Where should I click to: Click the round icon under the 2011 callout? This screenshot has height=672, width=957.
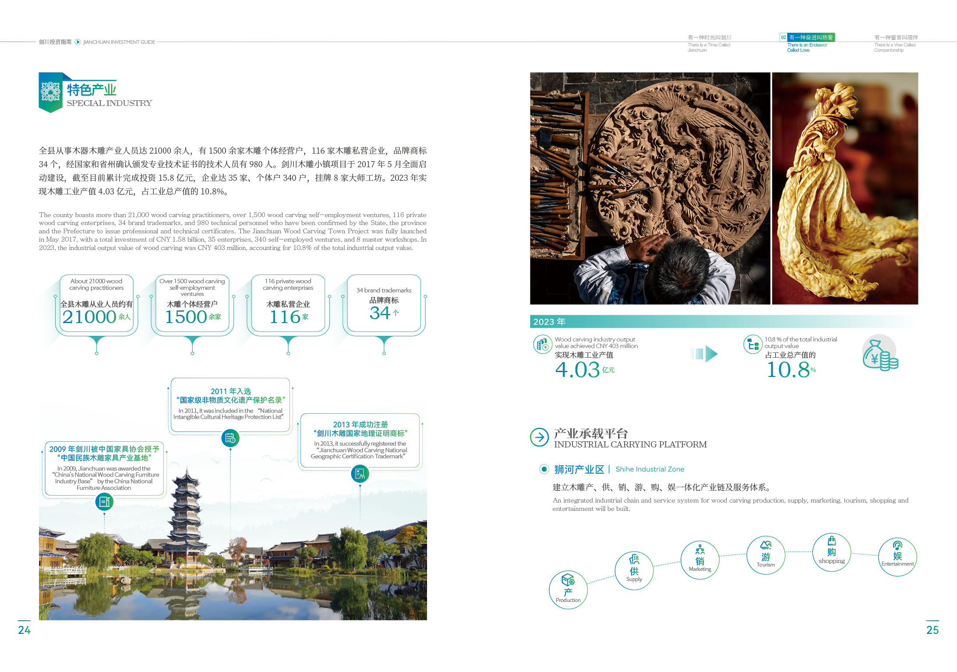pyautogui.click(x=230, y=438)
